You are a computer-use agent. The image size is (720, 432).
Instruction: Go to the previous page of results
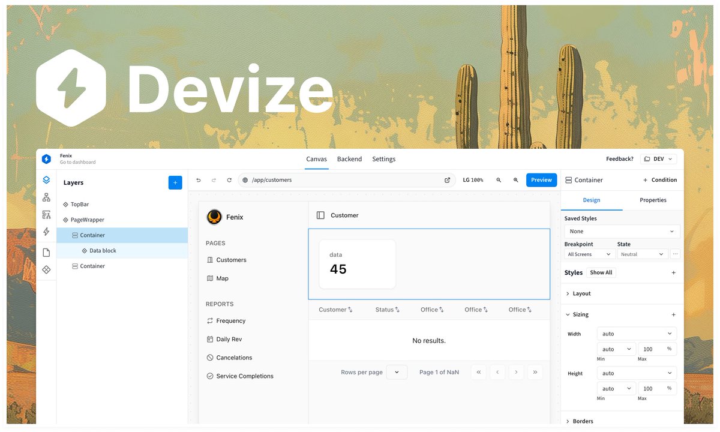click(x=497, y=372)
